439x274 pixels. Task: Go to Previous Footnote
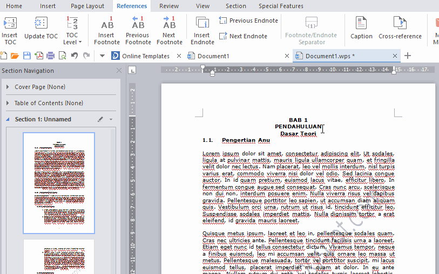[x=138, y=30]
